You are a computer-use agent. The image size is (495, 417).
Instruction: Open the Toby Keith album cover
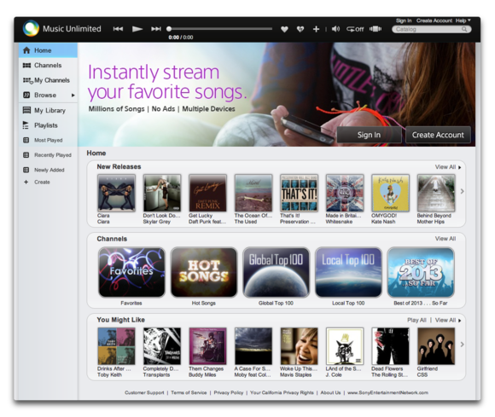point(116,346)
